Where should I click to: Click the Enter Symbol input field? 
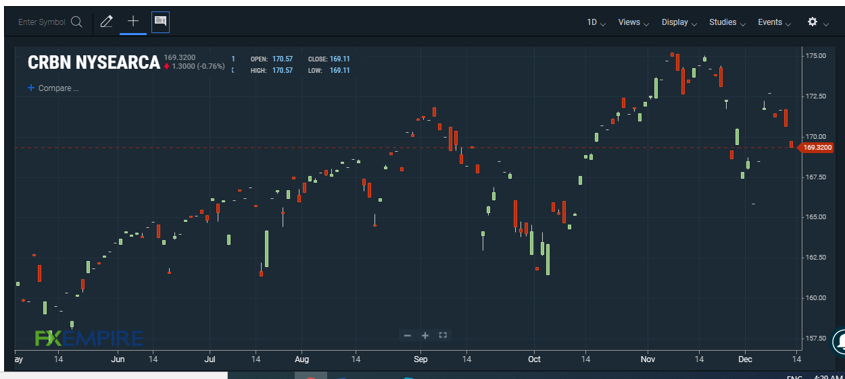(x=42, y=22)
